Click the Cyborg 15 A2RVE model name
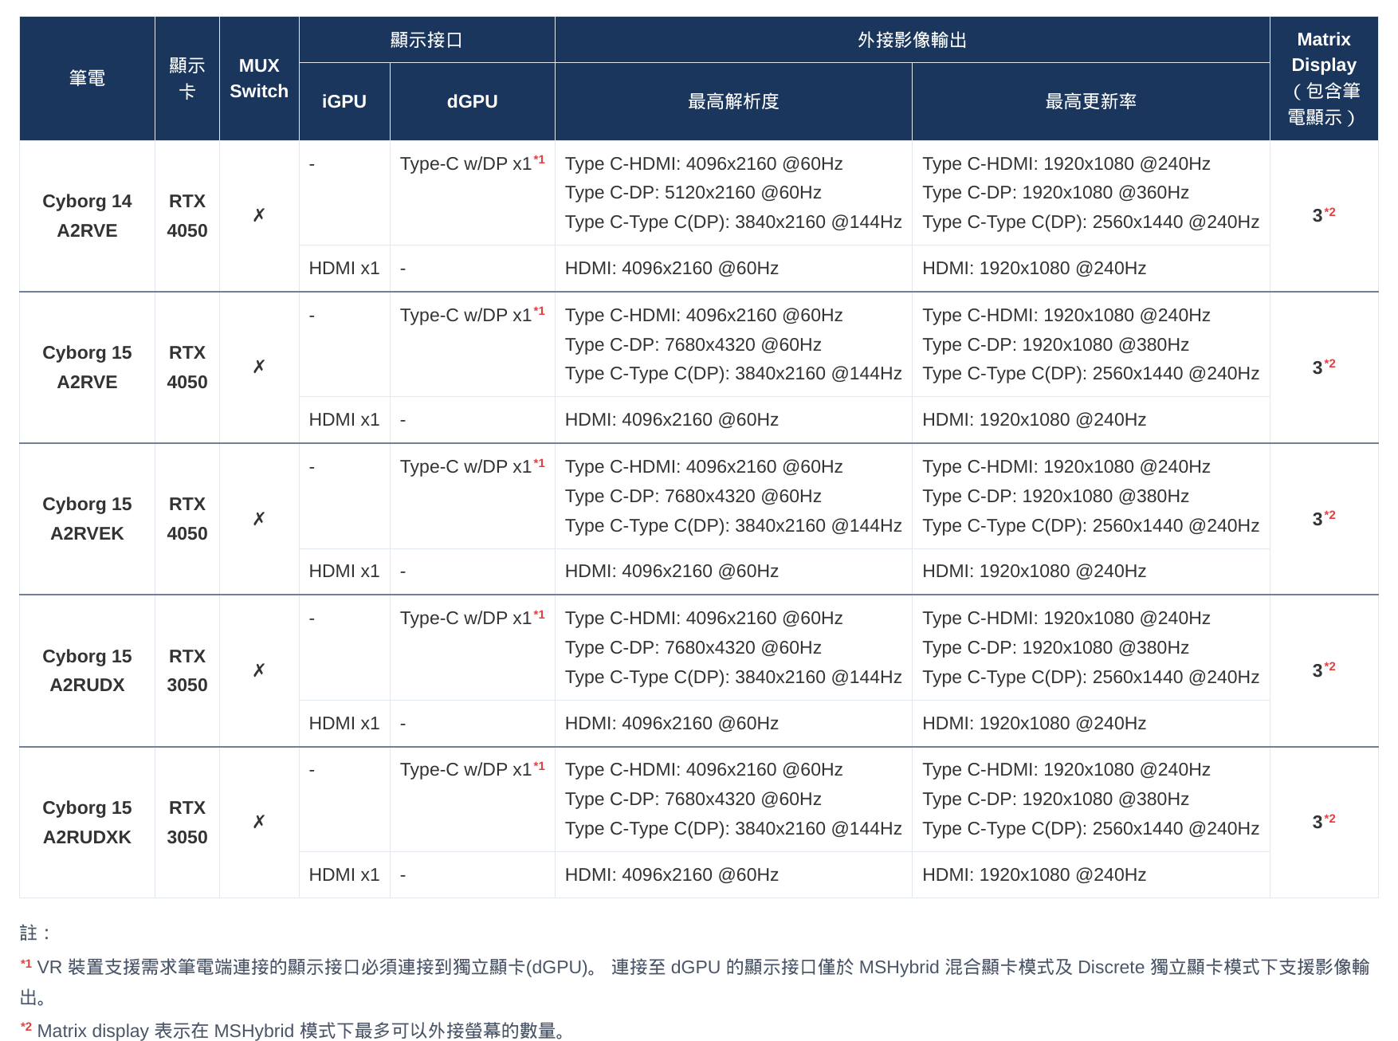 point(87,367)
